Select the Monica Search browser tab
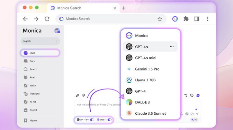 click(83, 8)
